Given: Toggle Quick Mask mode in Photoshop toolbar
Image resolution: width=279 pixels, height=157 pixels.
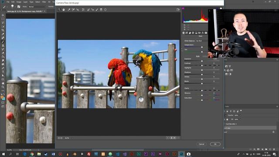Looking at the screenshot, I should pos(3,102).
